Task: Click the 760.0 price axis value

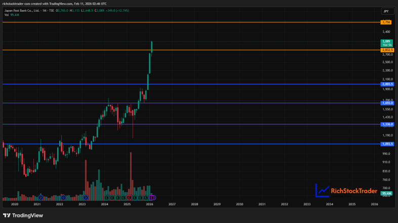Action: coord(387,180)
